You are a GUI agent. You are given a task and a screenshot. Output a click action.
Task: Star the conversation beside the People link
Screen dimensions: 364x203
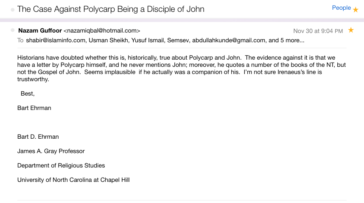356,10
